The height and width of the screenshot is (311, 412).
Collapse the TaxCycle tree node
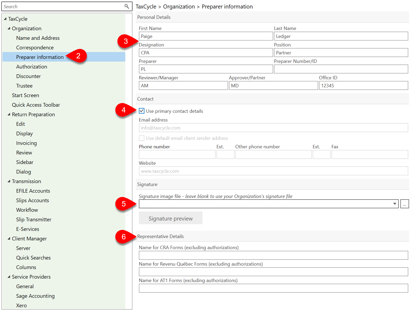5,19
